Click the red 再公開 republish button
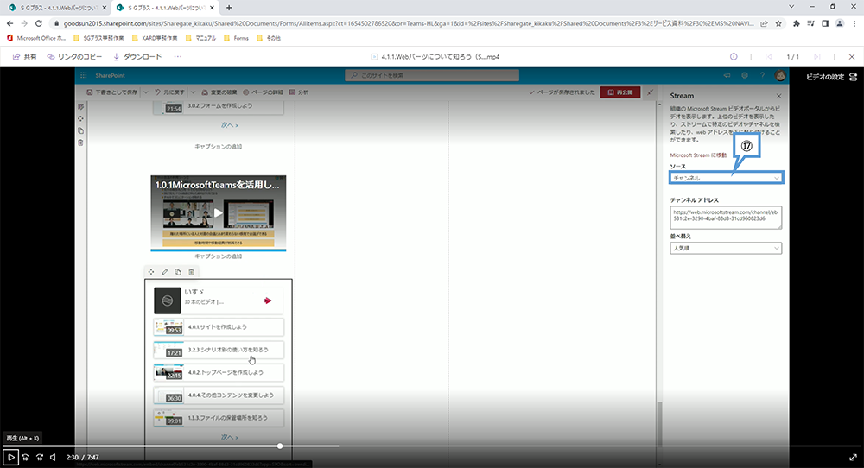Image resolution: width=864 pixels, height=468 pixels. tap(619, 92)
